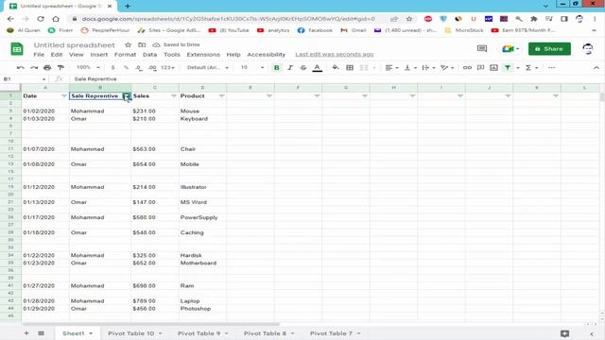Increase decimal places icon
The height and width of the screenshot is (340, 605).
pyautogui.click(x=152, y=67)
